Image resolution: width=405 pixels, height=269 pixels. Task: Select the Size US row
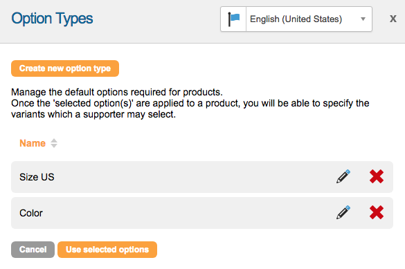coord(202,177)
